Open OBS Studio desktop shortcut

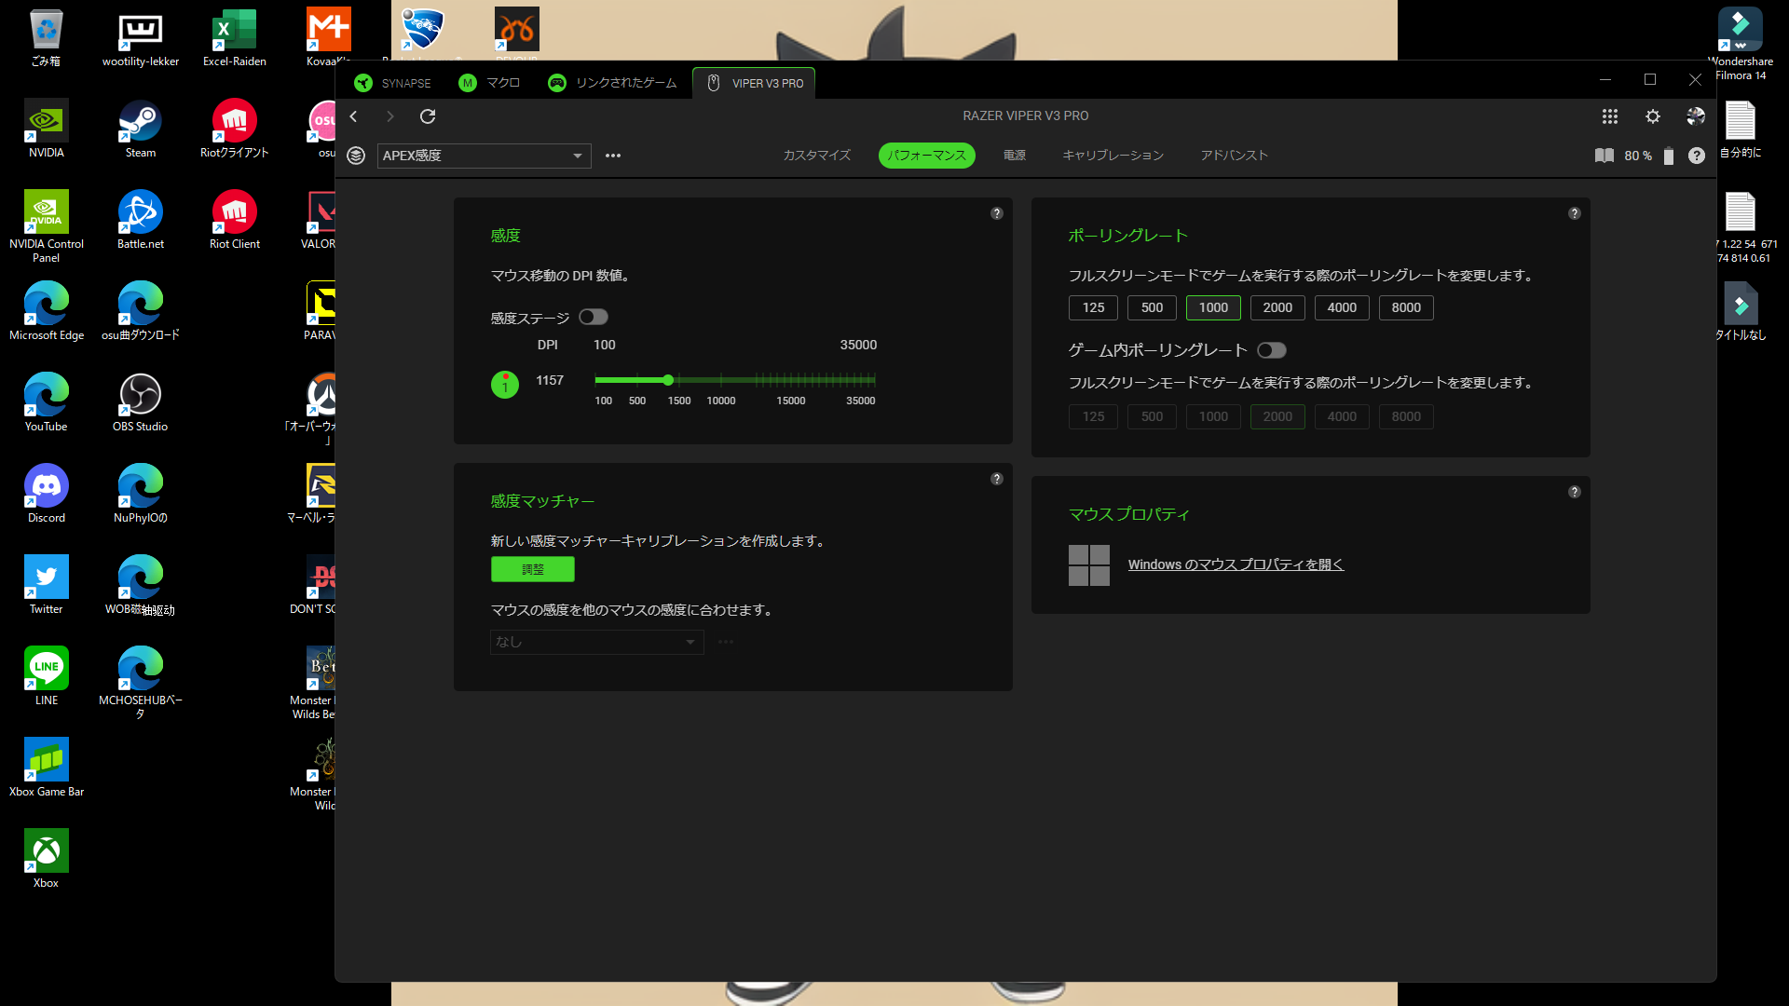[141, 403]
